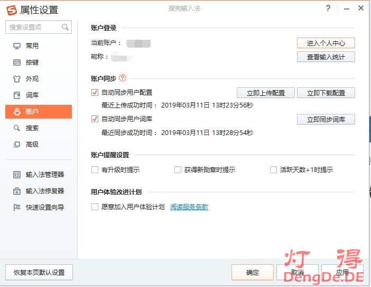The width and height of the screenshot is (371, 287).
Task: Click the orange help icon beside 账户同步
Action: 123,78
